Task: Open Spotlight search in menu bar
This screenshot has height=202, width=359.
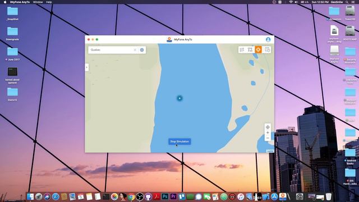Action: pos(347,2)
